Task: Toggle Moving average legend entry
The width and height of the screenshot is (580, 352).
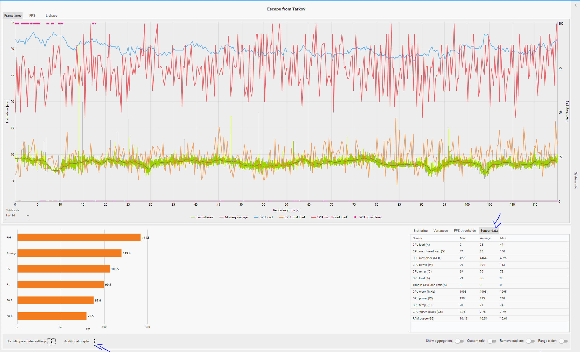Action: 233,217
